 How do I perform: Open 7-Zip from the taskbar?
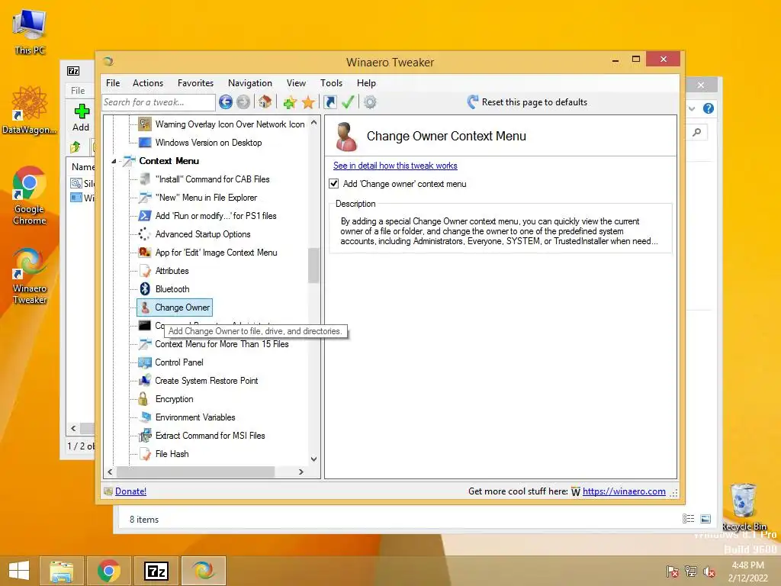156,571
